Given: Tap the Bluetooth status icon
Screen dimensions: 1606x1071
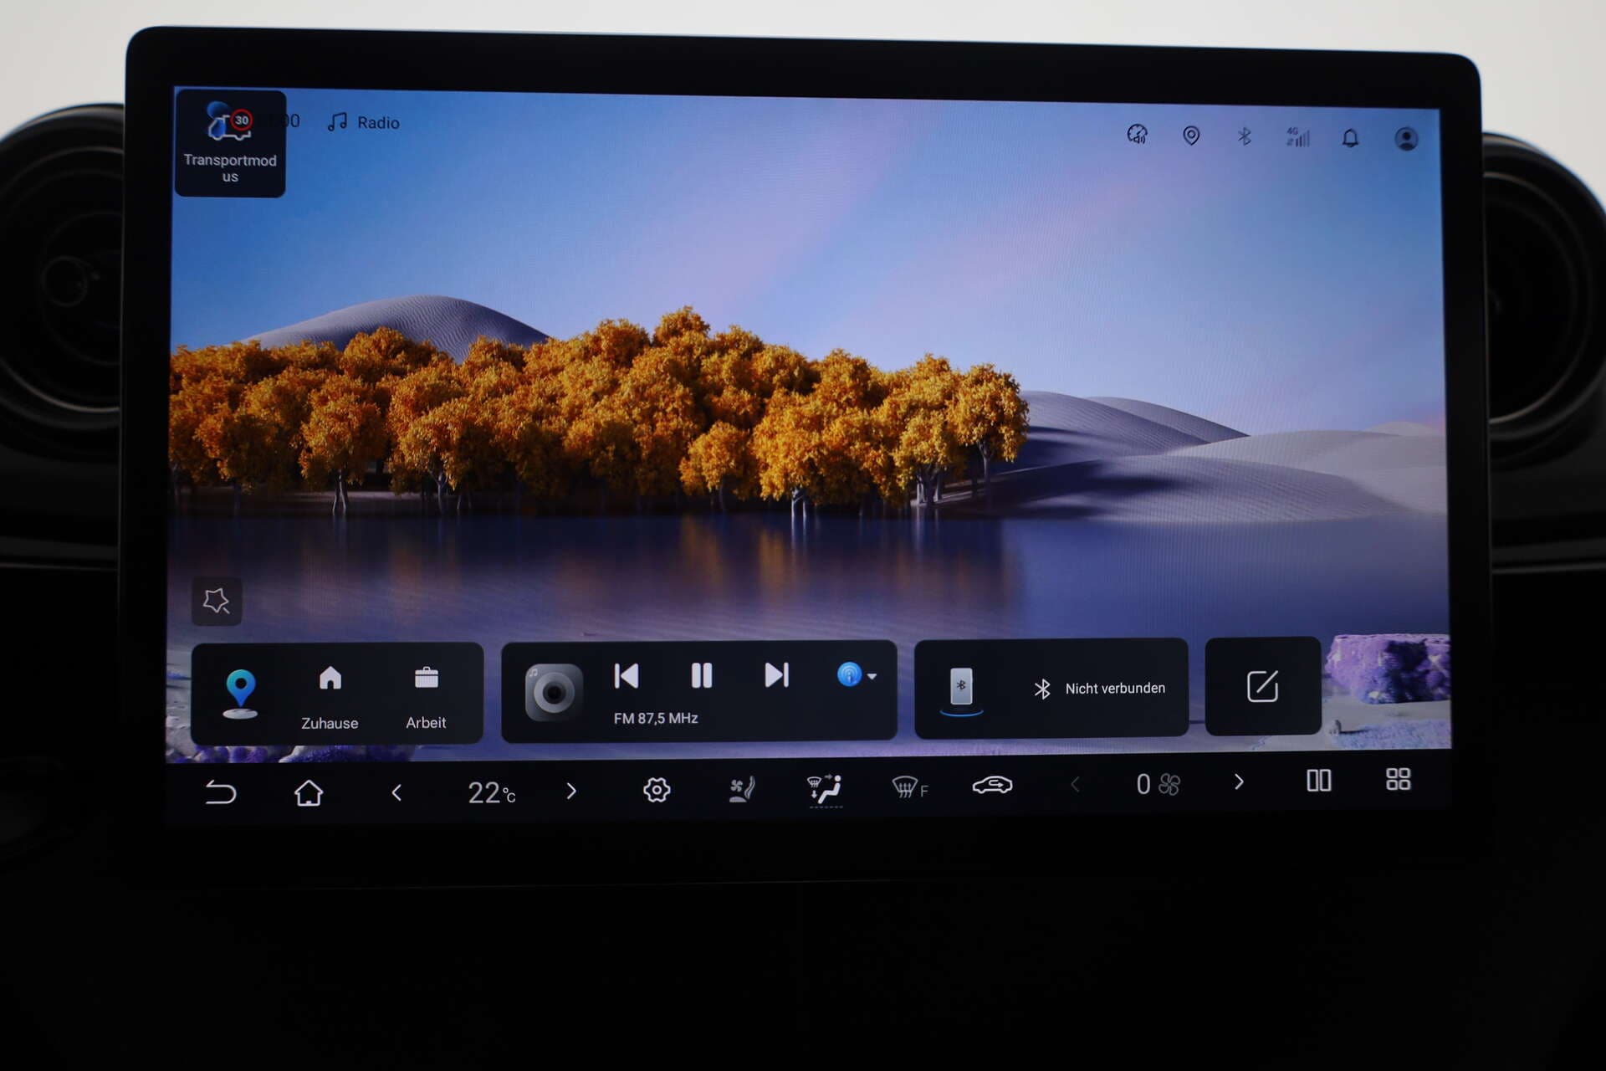Looking at the screenshot, I should pyautogui.click(x=1245, y=136).
